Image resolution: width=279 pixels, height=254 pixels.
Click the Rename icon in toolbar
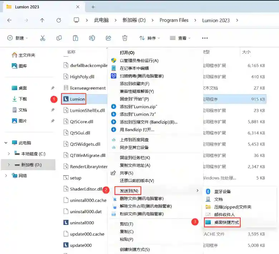pyautogui.click(x=92, y=38)
